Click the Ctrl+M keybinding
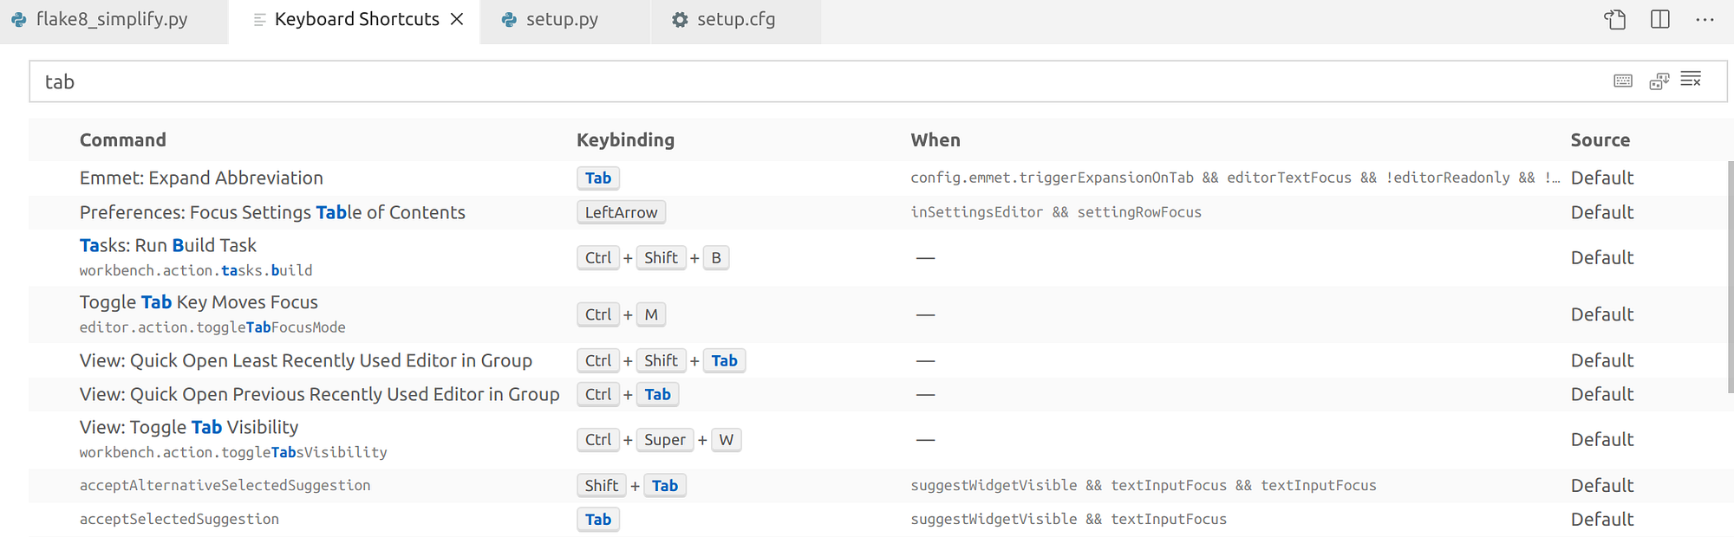This screenshot has width=1734, height=537. (622, 314)
